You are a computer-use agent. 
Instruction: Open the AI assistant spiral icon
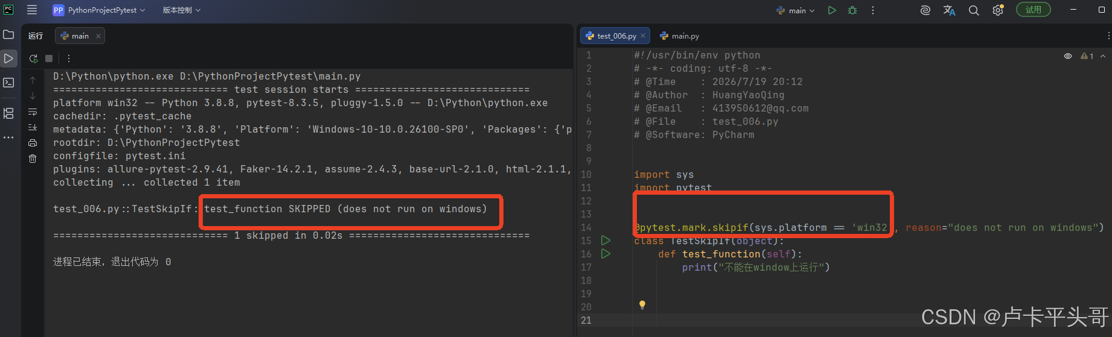[x=925, y=10]
